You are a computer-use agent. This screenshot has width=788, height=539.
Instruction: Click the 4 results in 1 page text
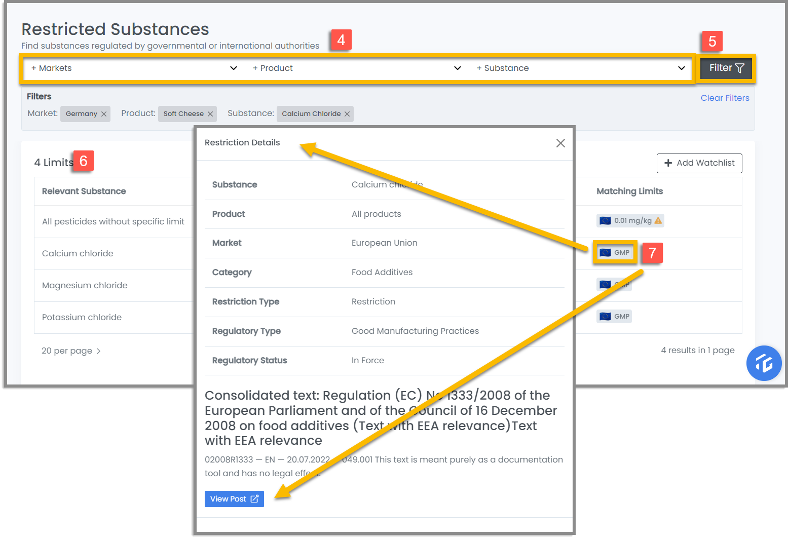coord(698,351)
